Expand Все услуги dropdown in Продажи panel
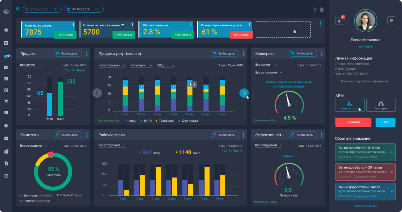Image resolution: width=402 pixels, height=212 pixels. pyautogui.click(x=31, y=65)
